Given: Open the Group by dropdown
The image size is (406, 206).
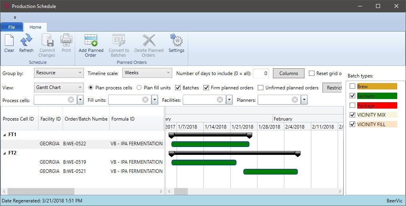Looking at the screenshot, I should click(x=59, y=73).
